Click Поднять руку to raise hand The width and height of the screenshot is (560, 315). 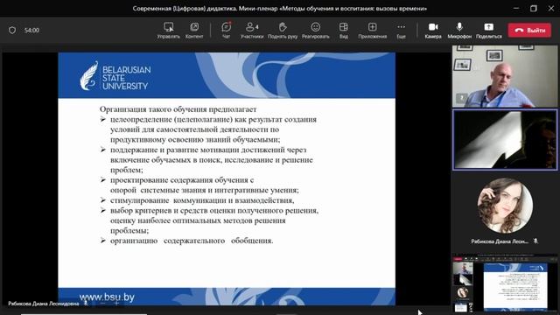tap(283, 31)
